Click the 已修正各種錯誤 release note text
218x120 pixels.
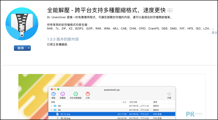[x=58, y=45]
